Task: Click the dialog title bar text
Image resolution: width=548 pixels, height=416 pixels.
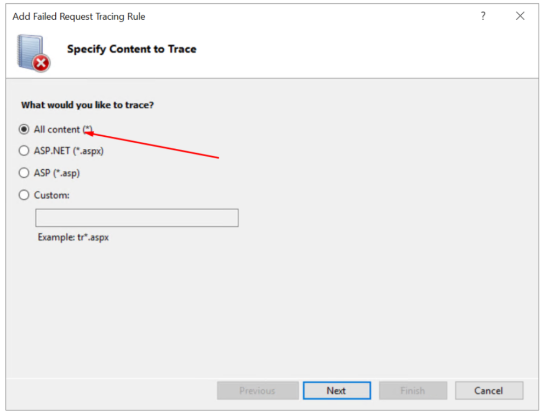Action: click(x=79, y=16)
